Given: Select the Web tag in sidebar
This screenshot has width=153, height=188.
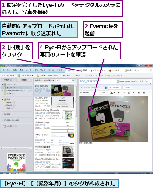Looking at the screenshot, I should click(x=8, y=108).
